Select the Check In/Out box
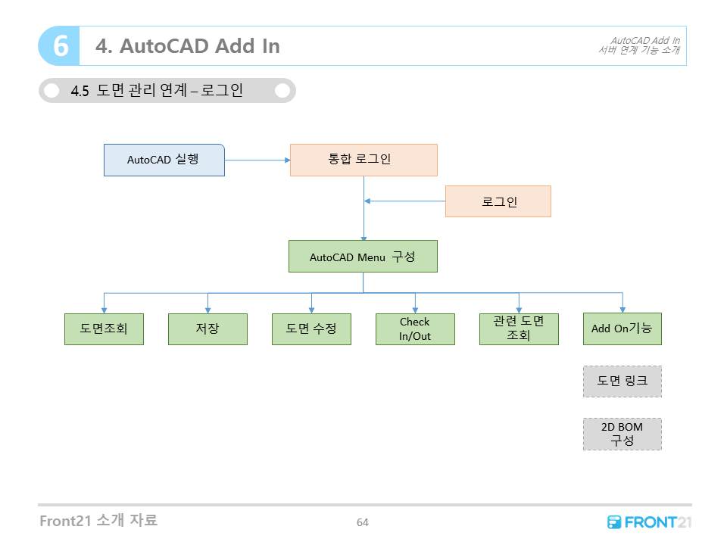727x545 pixels. coord(415,329)
